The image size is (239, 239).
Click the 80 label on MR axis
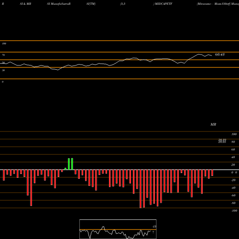(x=233, y=142)
